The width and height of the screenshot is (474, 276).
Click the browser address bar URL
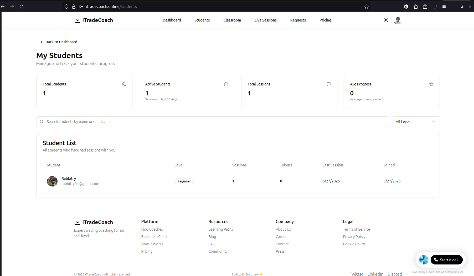point(111,7)
